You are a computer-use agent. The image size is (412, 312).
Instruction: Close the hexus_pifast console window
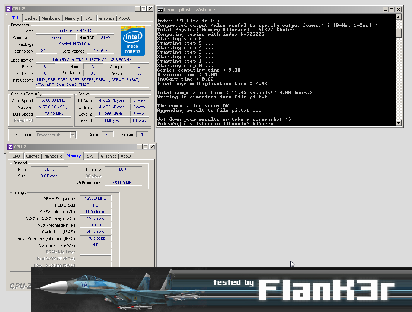(x=399, y=10)
